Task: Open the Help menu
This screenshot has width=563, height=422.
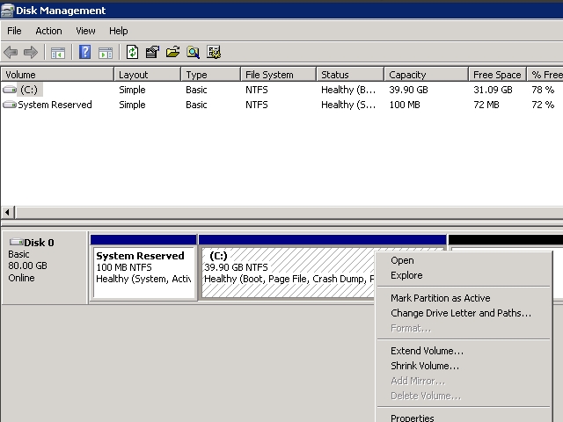Action: 119,31
